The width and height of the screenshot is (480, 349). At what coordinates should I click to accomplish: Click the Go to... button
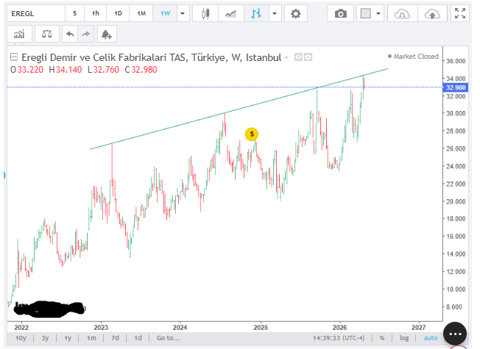click(167, 338)
